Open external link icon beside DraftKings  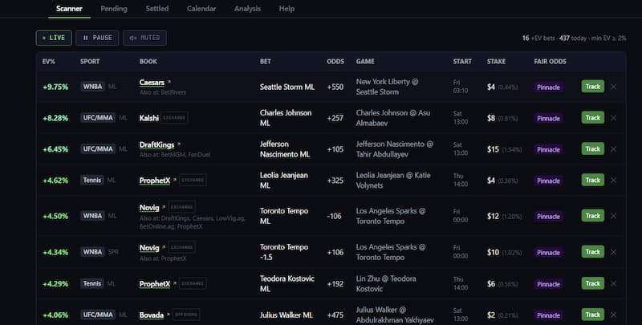(x=179, y=144)
